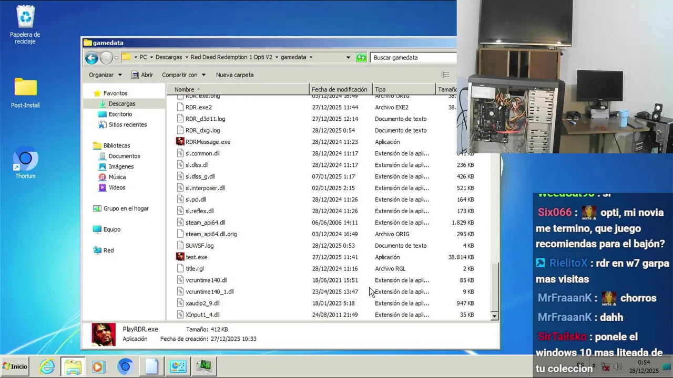Open Música library in sidebar
The height and width of the screenshot is (378, 673).
[117, 177]
